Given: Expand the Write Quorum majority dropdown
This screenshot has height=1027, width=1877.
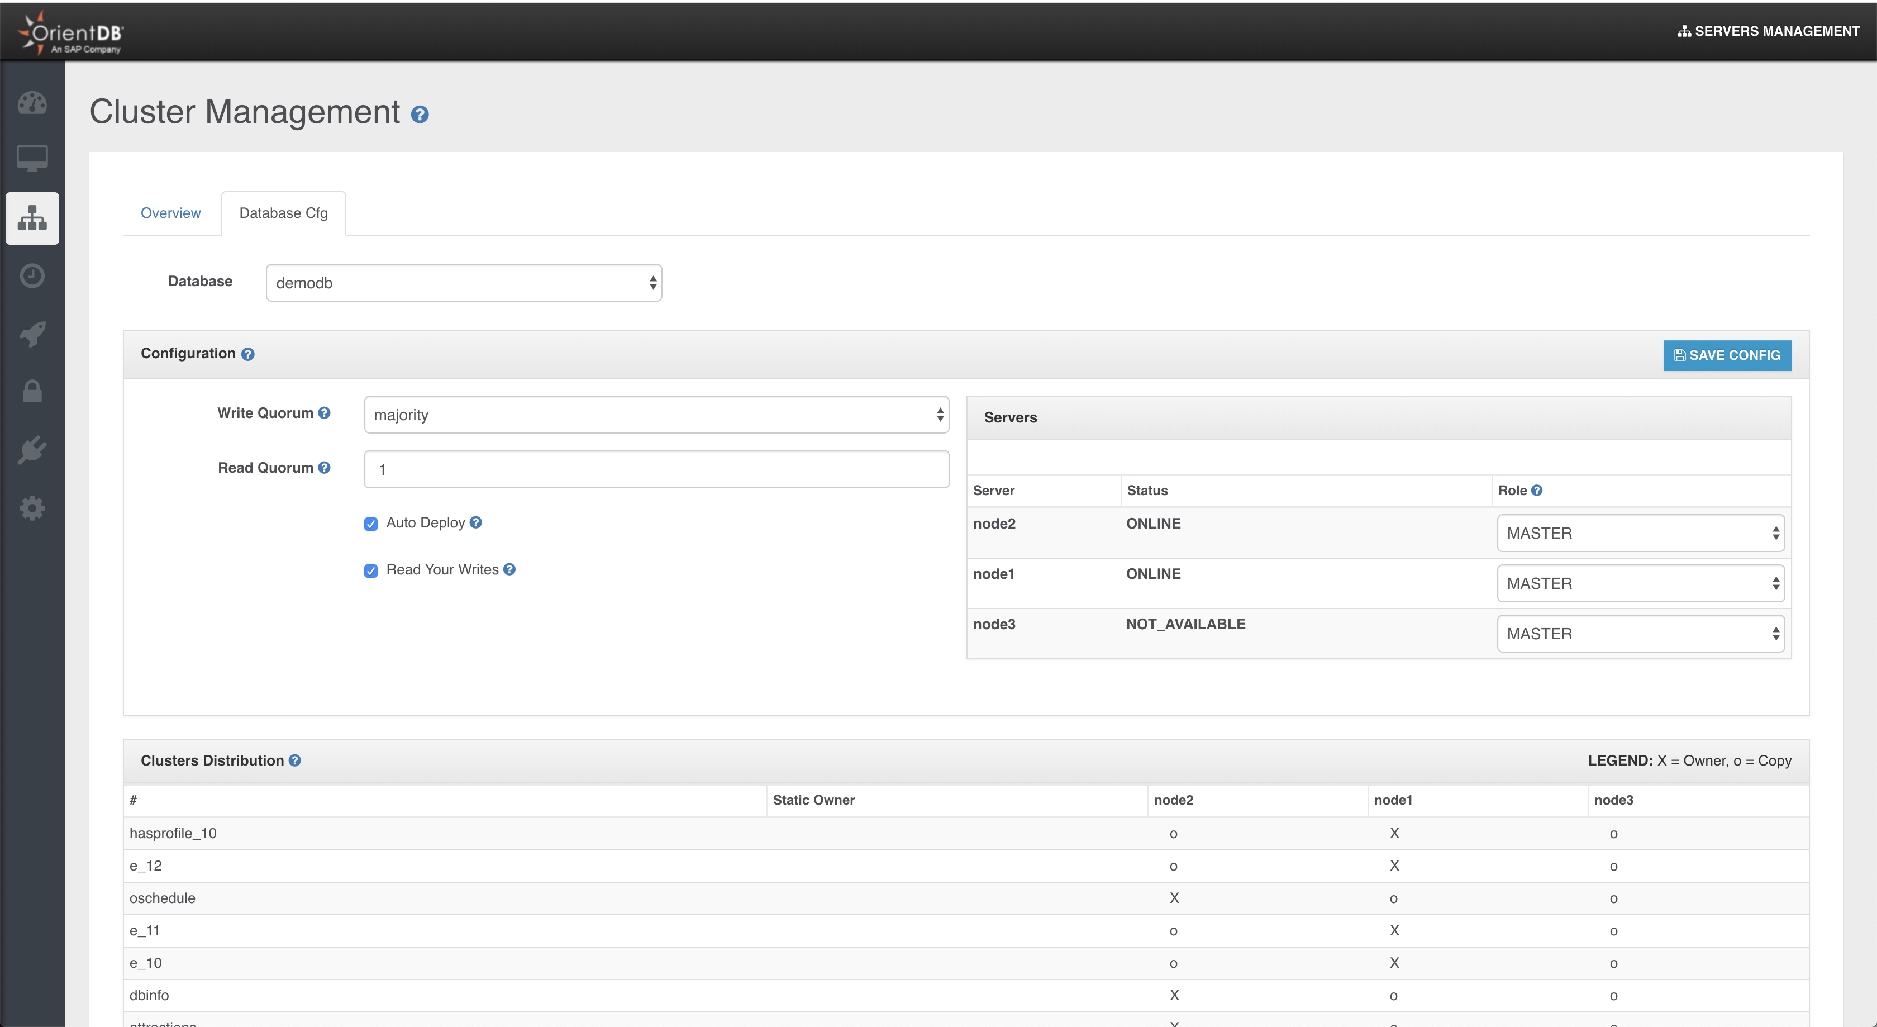Looking at the screenshot, I should [x=656, y=415].
